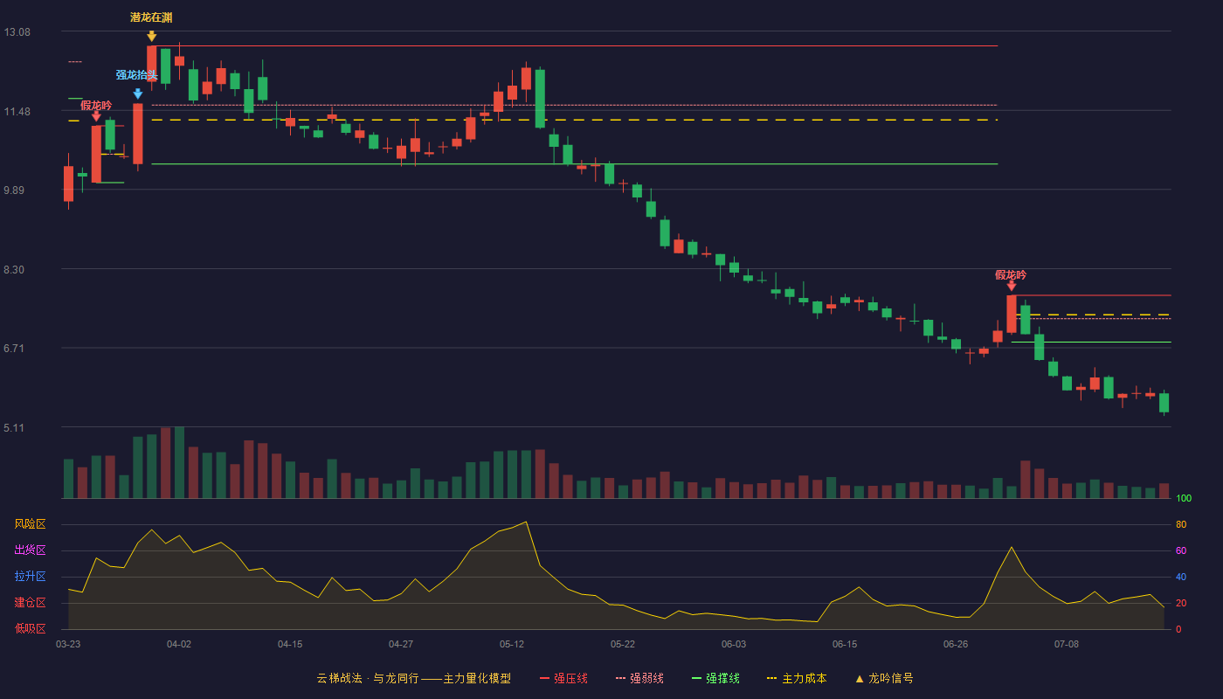The height and width of the screenshot is (699, 1223).
Task: Click indicator axis value 80
Action: [x=1181, y=525]
